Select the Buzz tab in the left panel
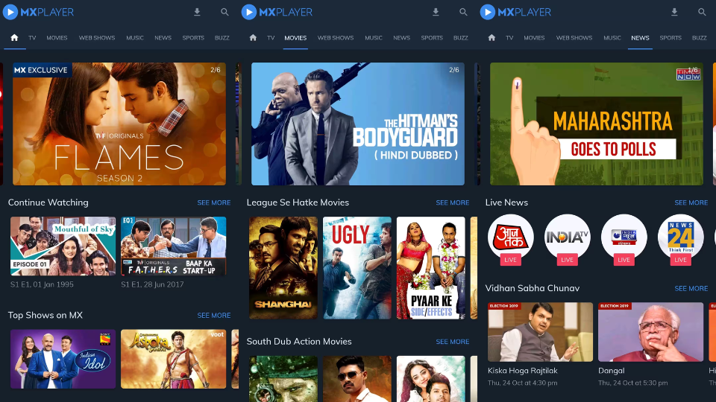The height and width of the screenshot is (402, 716). (x=222, y=38)
